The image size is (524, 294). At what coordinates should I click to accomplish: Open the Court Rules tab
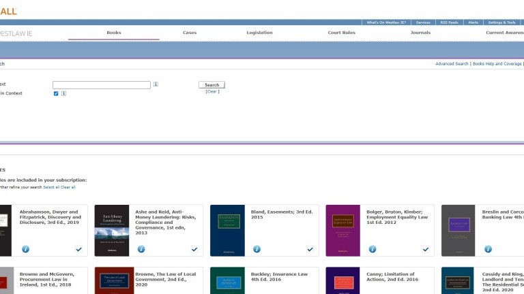[341, 33]
